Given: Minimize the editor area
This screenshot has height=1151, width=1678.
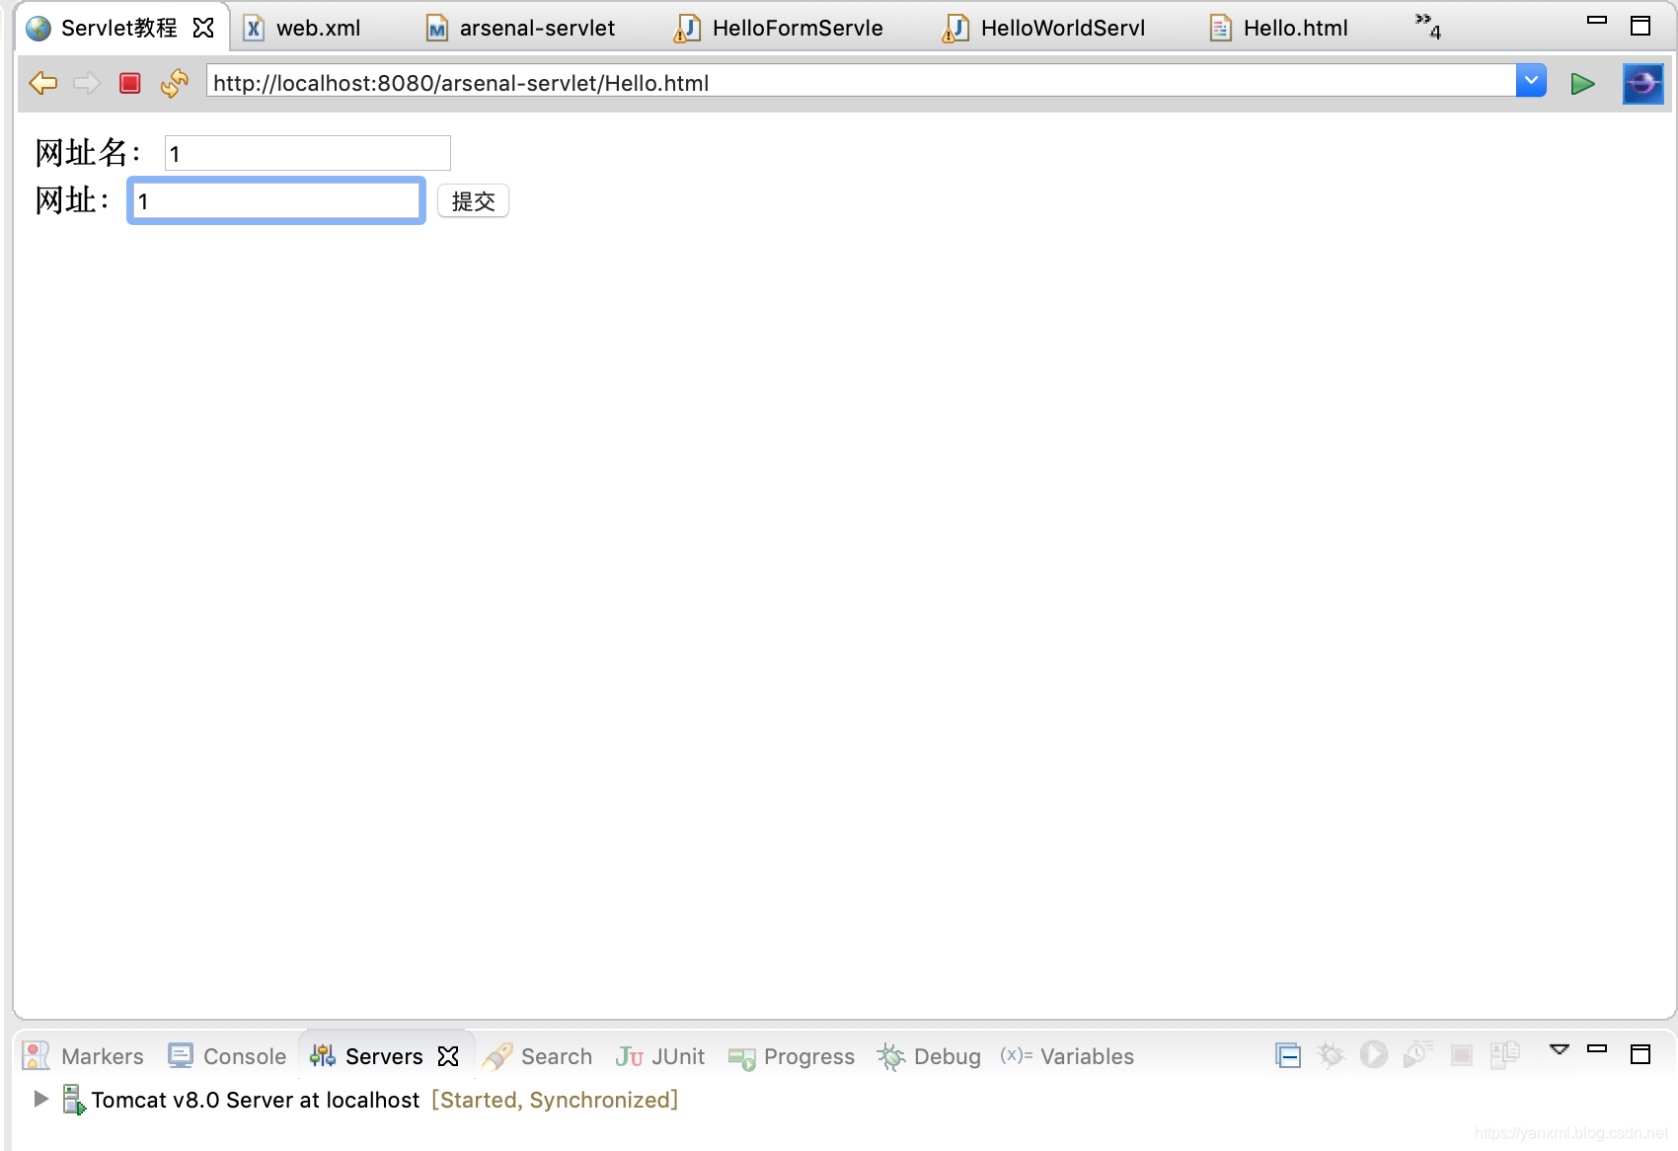Looking at the screenshot, I should tap(1597, 21).
